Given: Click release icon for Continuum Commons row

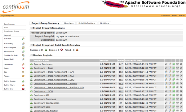Looking at the screenshot, I should coord(177,99).
